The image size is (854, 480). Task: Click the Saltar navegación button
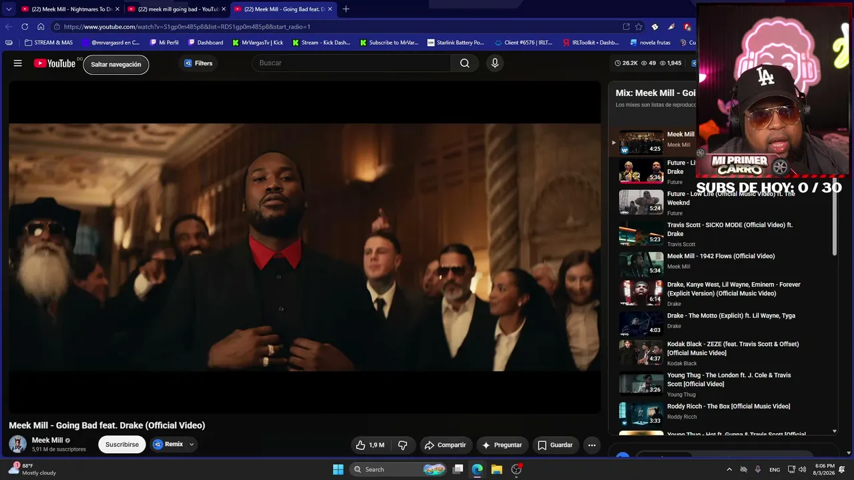tap(116, 65)
